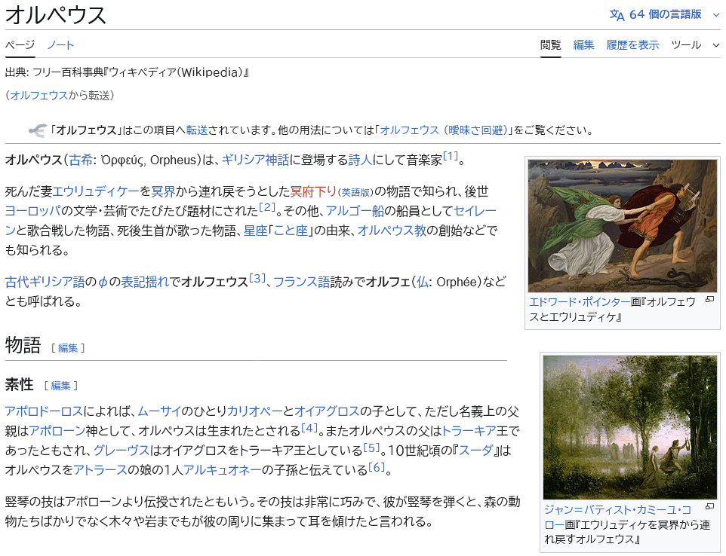Click the translation language icon
This screenshot has height=556, width=726.
617,15
